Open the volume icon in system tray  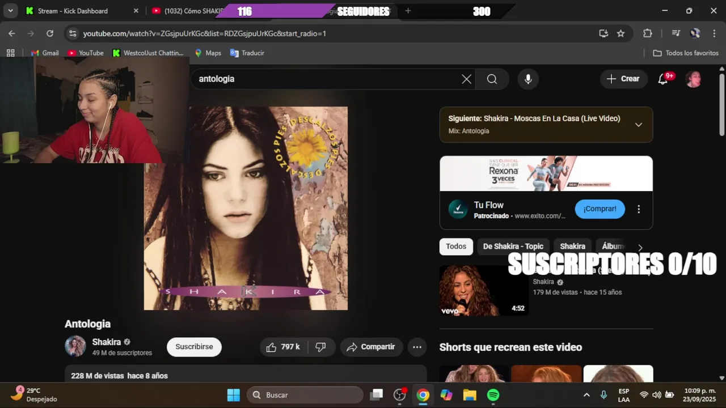pos(657,395)
